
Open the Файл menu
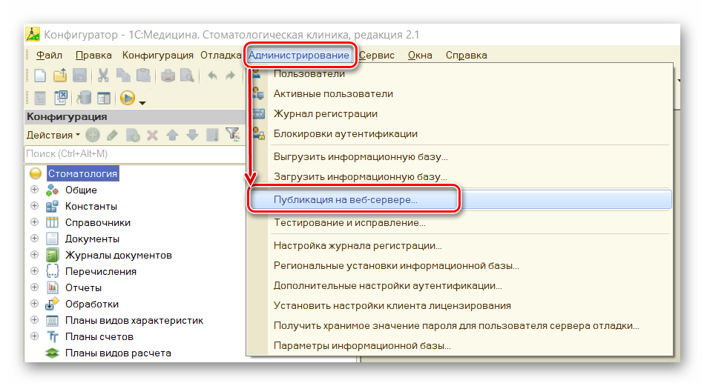[x=49, y=55]
